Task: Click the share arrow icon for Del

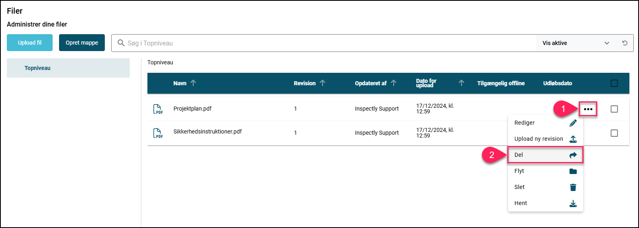Action: click(573, 155)
